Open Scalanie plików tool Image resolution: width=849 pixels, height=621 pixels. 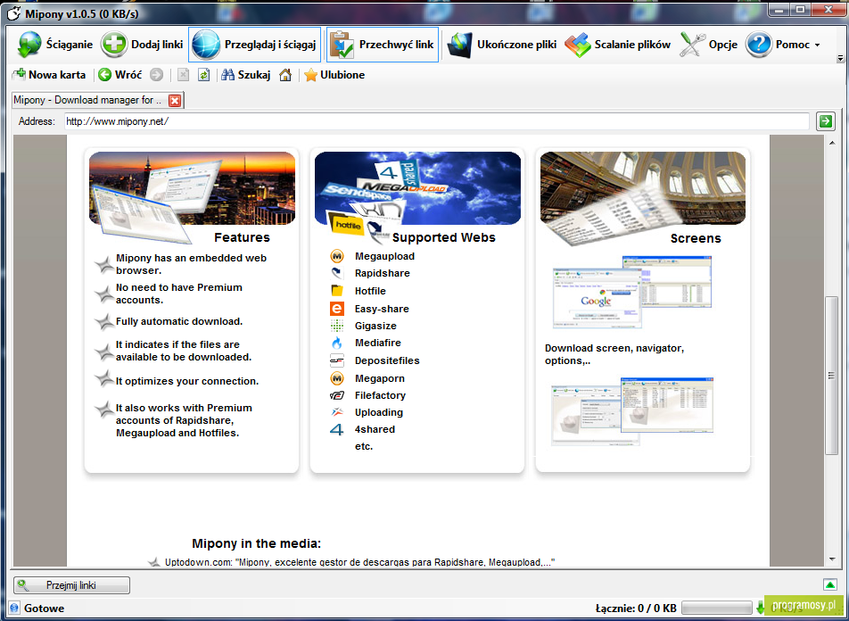tap(618, 45)
